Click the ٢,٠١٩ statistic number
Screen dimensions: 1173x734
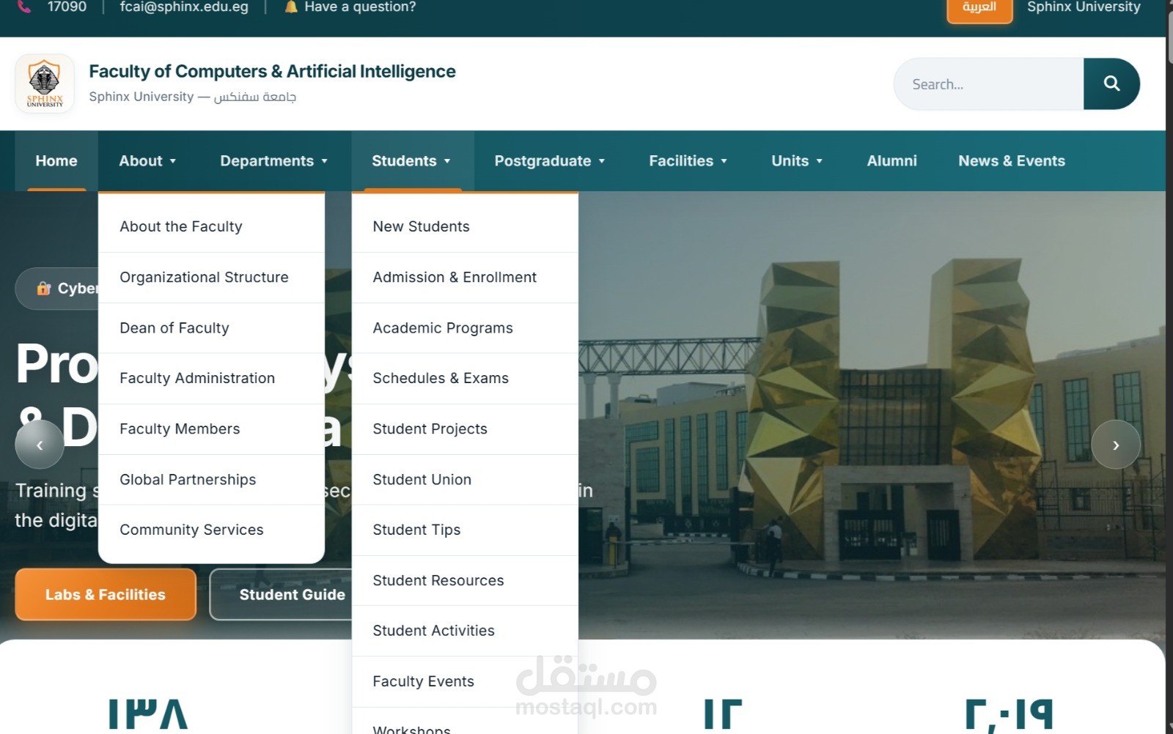(1009, 713)
